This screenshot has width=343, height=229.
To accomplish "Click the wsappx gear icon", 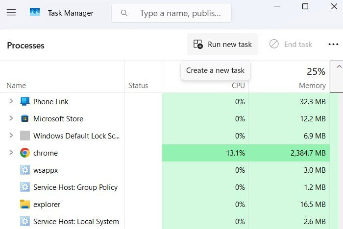I will tap(25, 170).
